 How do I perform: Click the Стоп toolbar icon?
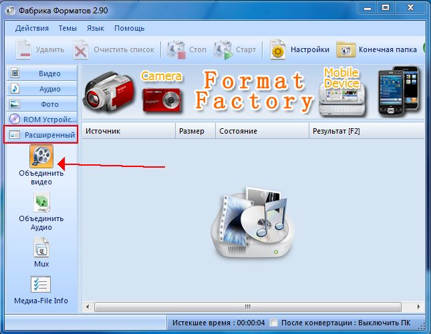click(x=176, y=49)
